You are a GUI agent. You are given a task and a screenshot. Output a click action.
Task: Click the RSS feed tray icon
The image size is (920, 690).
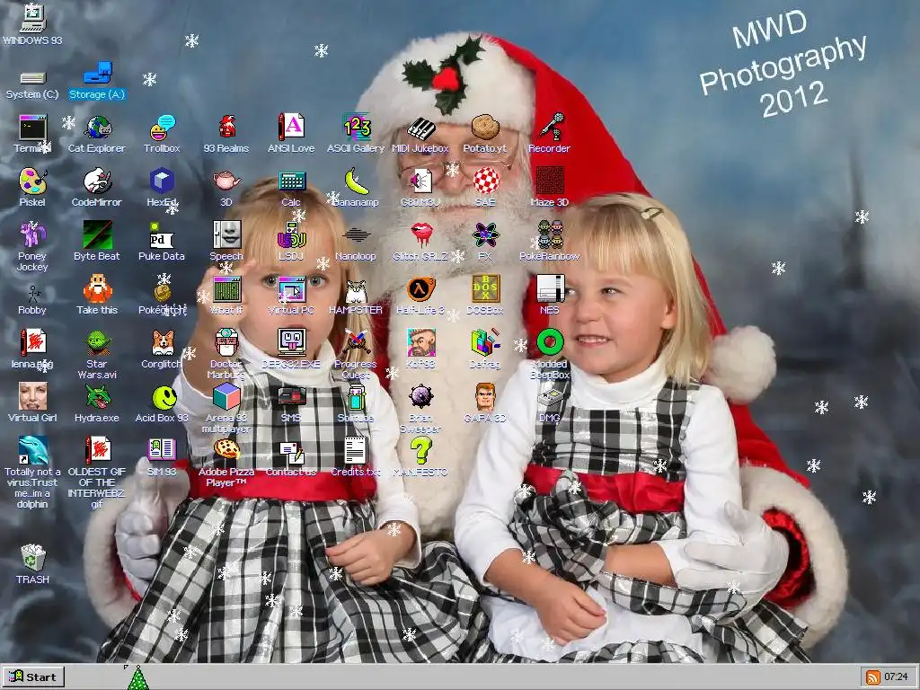tap(873, 677)
